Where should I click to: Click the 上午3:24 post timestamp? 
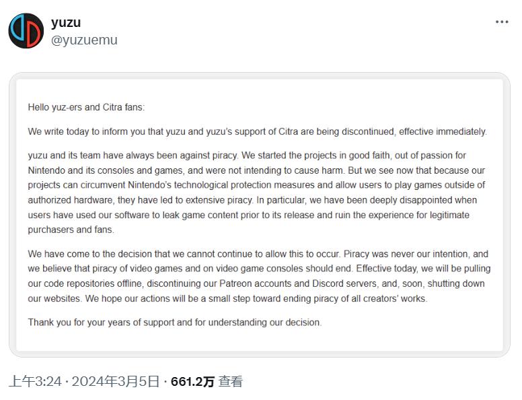pos(35,382)
